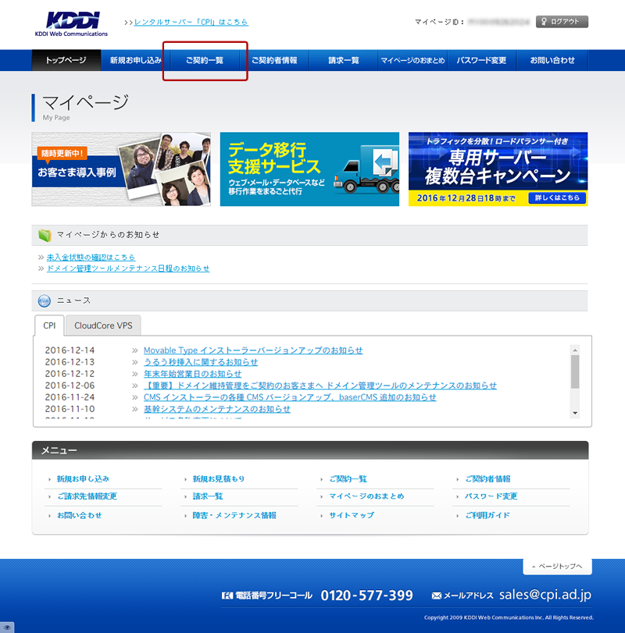625x633 pixels.
Task: Open the Movable Type インストーラー news item
Action: (x=253, y=350)
